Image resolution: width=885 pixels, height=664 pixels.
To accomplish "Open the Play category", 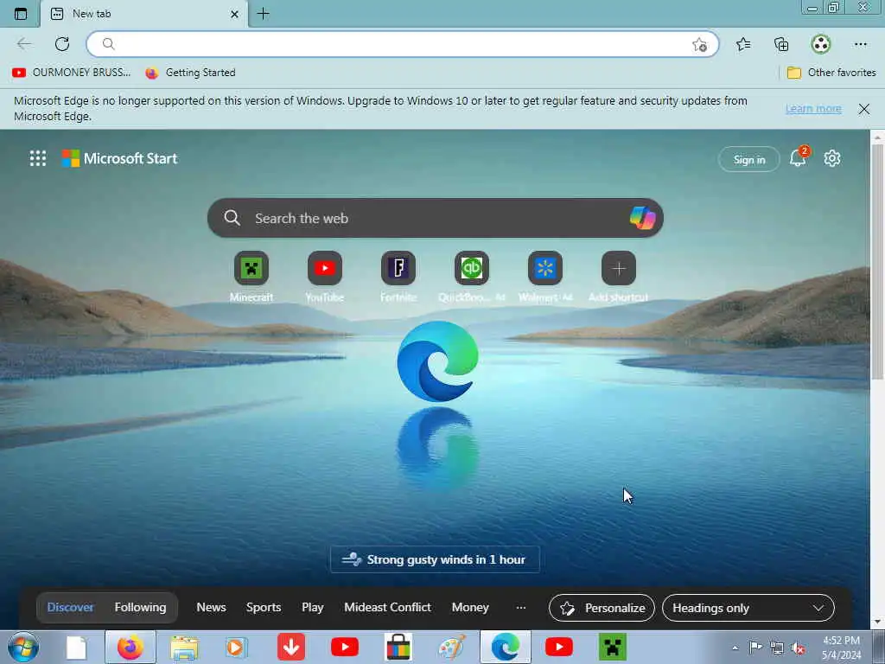I will (313, 608).
